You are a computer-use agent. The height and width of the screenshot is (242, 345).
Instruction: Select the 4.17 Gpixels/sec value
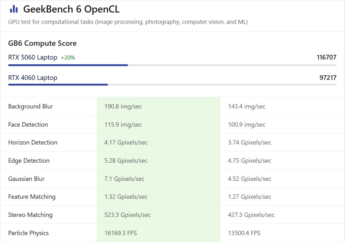click(126, 143)
